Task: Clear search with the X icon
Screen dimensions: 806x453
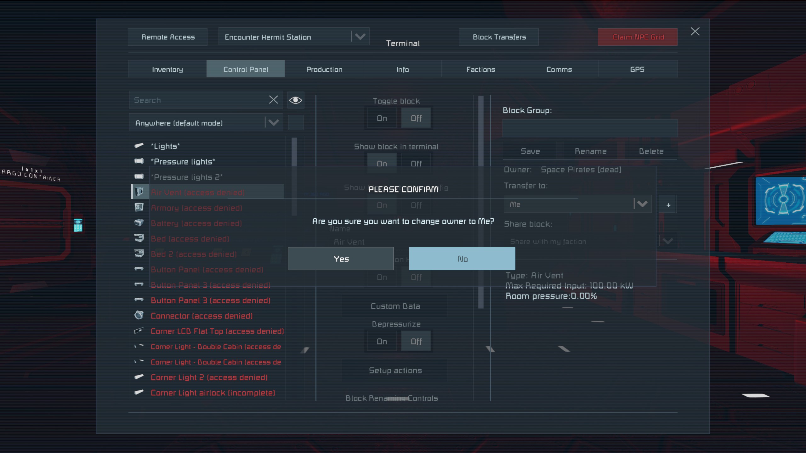Action: point(273,100)
